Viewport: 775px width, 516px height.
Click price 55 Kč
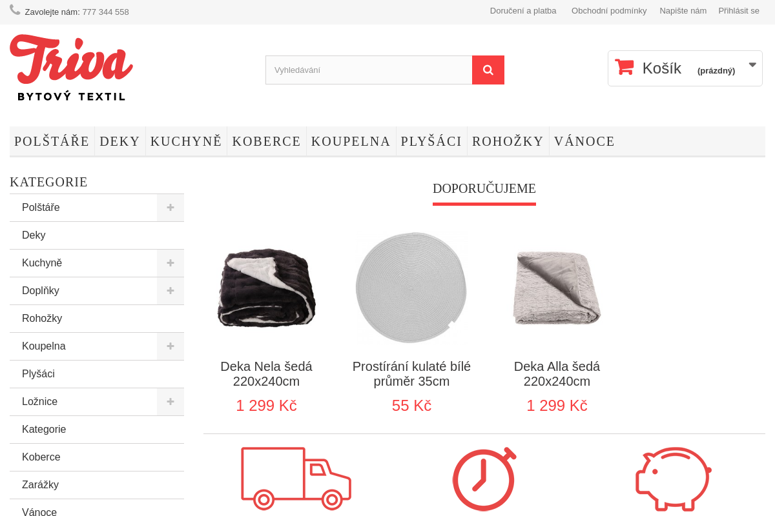click(x=411, y=406)
